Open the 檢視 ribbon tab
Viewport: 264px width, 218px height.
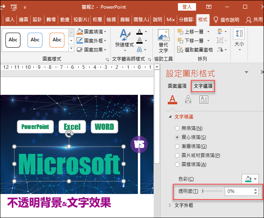coord(111,20)
